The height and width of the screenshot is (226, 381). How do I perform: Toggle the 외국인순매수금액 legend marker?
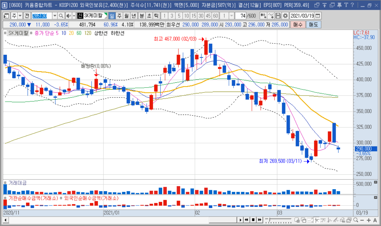61,198
